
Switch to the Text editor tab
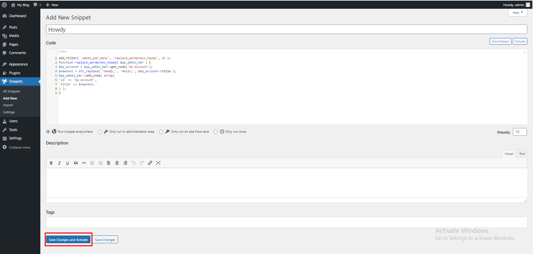[522, 154]
